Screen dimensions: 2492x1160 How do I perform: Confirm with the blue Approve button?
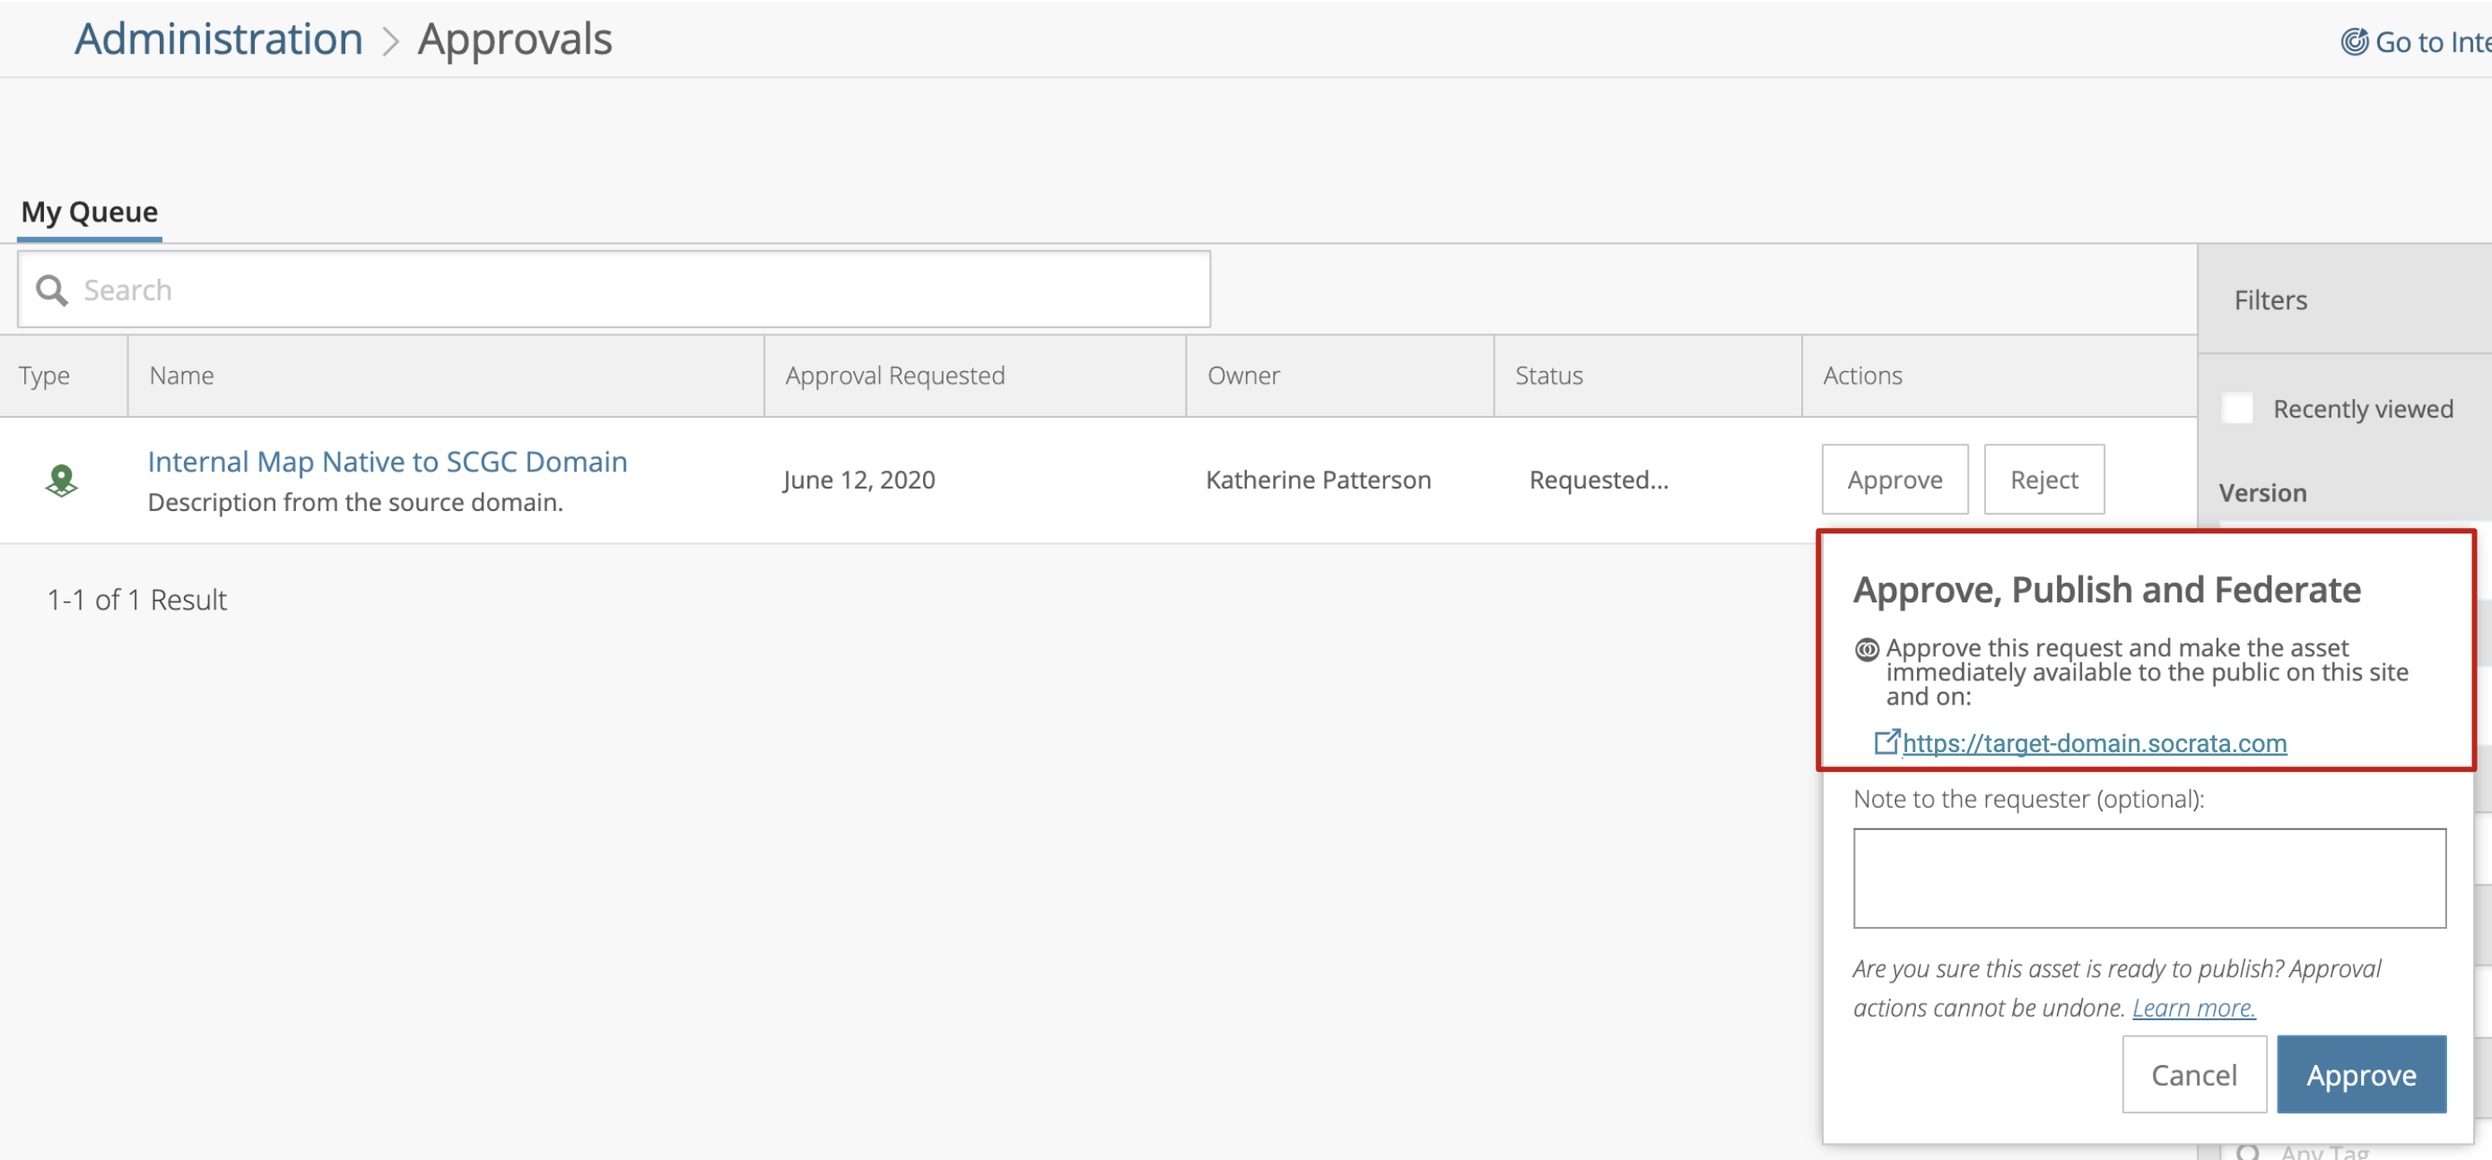pyautogui.click(x=2360, y=1074)
